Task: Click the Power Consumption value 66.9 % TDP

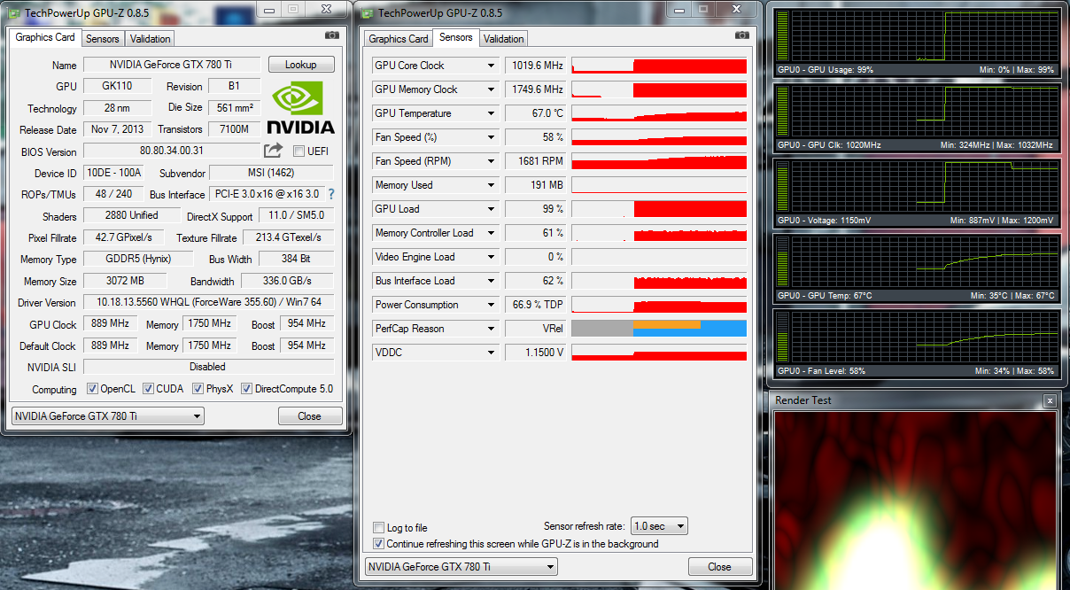Action: pos(535,305)
